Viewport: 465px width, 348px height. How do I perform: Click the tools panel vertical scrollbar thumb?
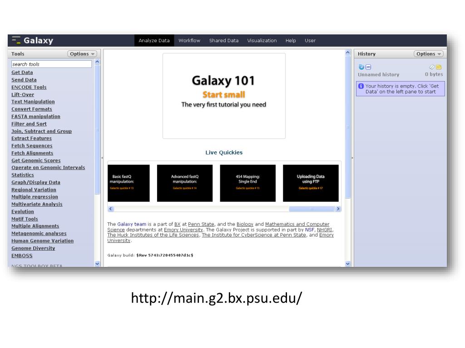[97, 130]
